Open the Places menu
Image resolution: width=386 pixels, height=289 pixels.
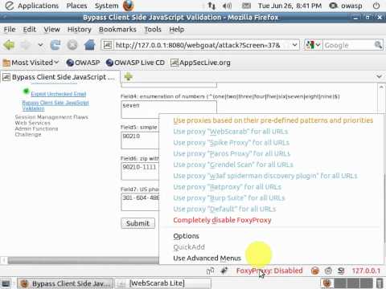[x=76, y=6]
